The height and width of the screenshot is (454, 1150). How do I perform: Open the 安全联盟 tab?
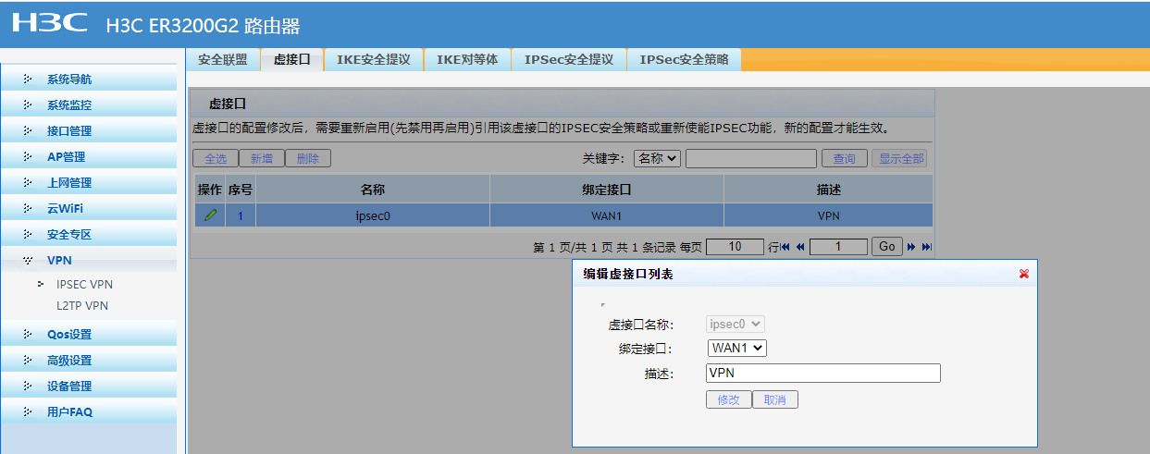pyautogui.click(x=223, y=59)
